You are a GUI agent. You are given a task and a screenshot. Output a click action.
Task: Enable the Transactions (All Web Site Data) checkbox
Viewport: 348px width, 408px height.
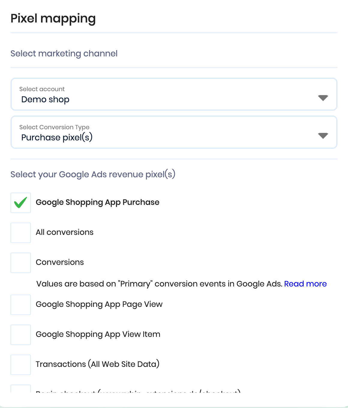point(21,365)
